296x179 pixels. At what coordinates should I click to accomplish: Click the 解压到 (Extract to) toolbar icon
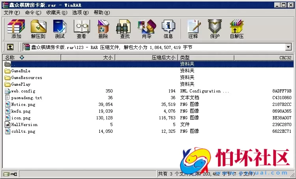click(39, 26)
